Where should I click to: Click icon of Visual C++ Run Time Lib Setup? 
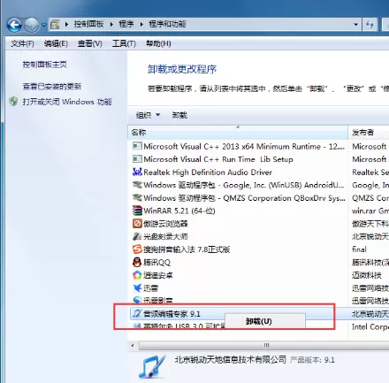tap(137, 159)
